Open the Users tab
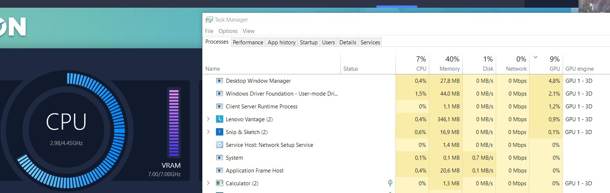The width and height of the screenshot is (610, 193). [328, 42]
